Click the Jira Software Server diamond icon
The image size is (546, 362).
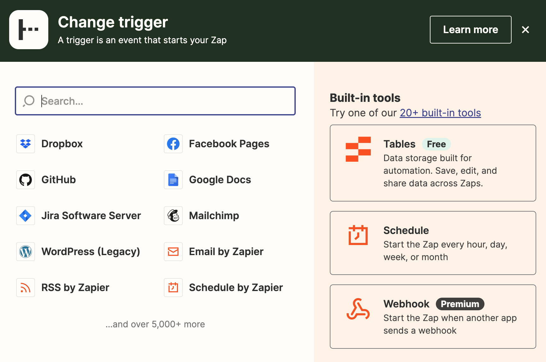tap(26, 216)
